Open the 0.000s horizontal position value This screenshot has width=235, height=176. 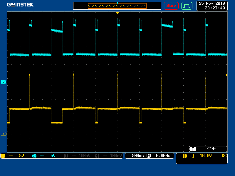click(x=163, y=156)
